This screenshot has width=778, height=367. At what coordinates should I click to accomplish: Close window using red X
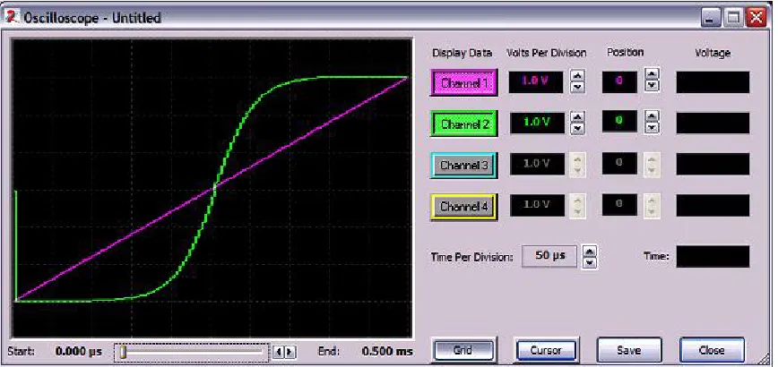coord(756,19)
